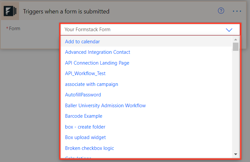The width and height of the screenshot is (250, 162).
Task: Select Broken checkbox logic form
Action: tap(89, 148)
